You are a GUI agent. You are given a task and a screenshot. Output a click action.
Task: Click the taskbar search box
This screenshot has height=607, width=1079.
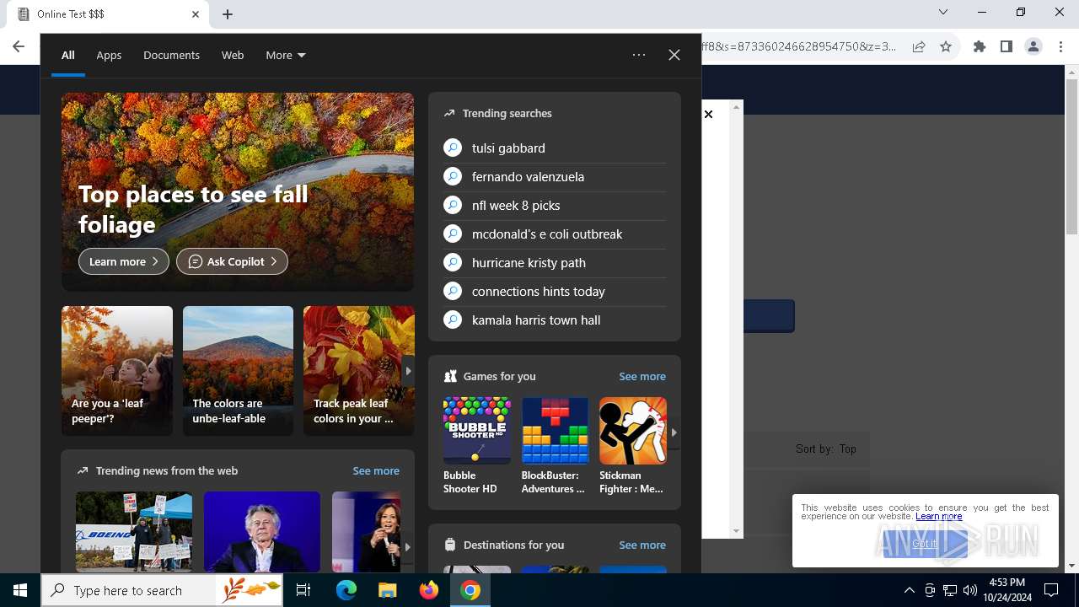pos(162,590)
